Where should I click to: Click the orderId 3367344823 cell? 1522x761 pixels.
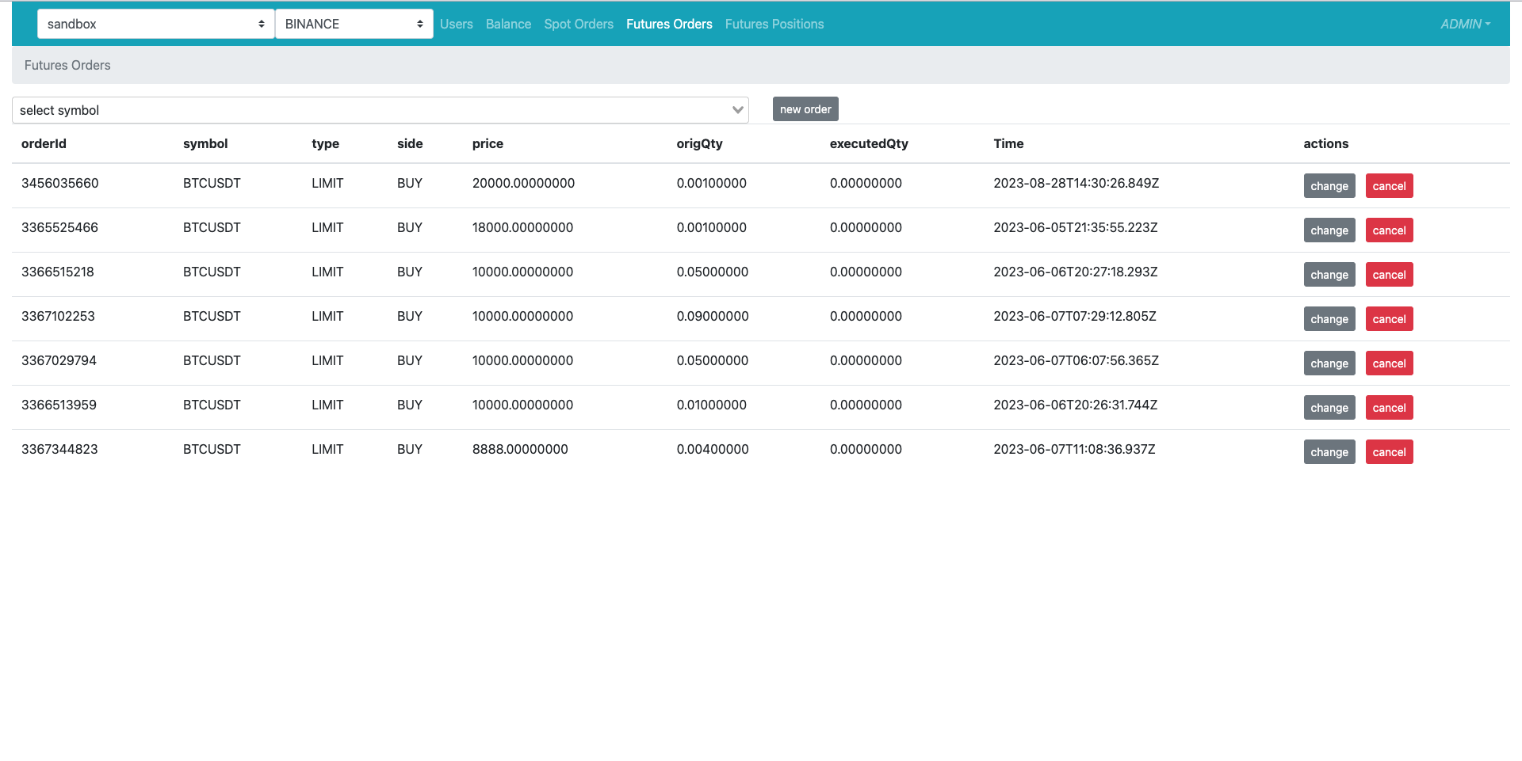(59, 449)
